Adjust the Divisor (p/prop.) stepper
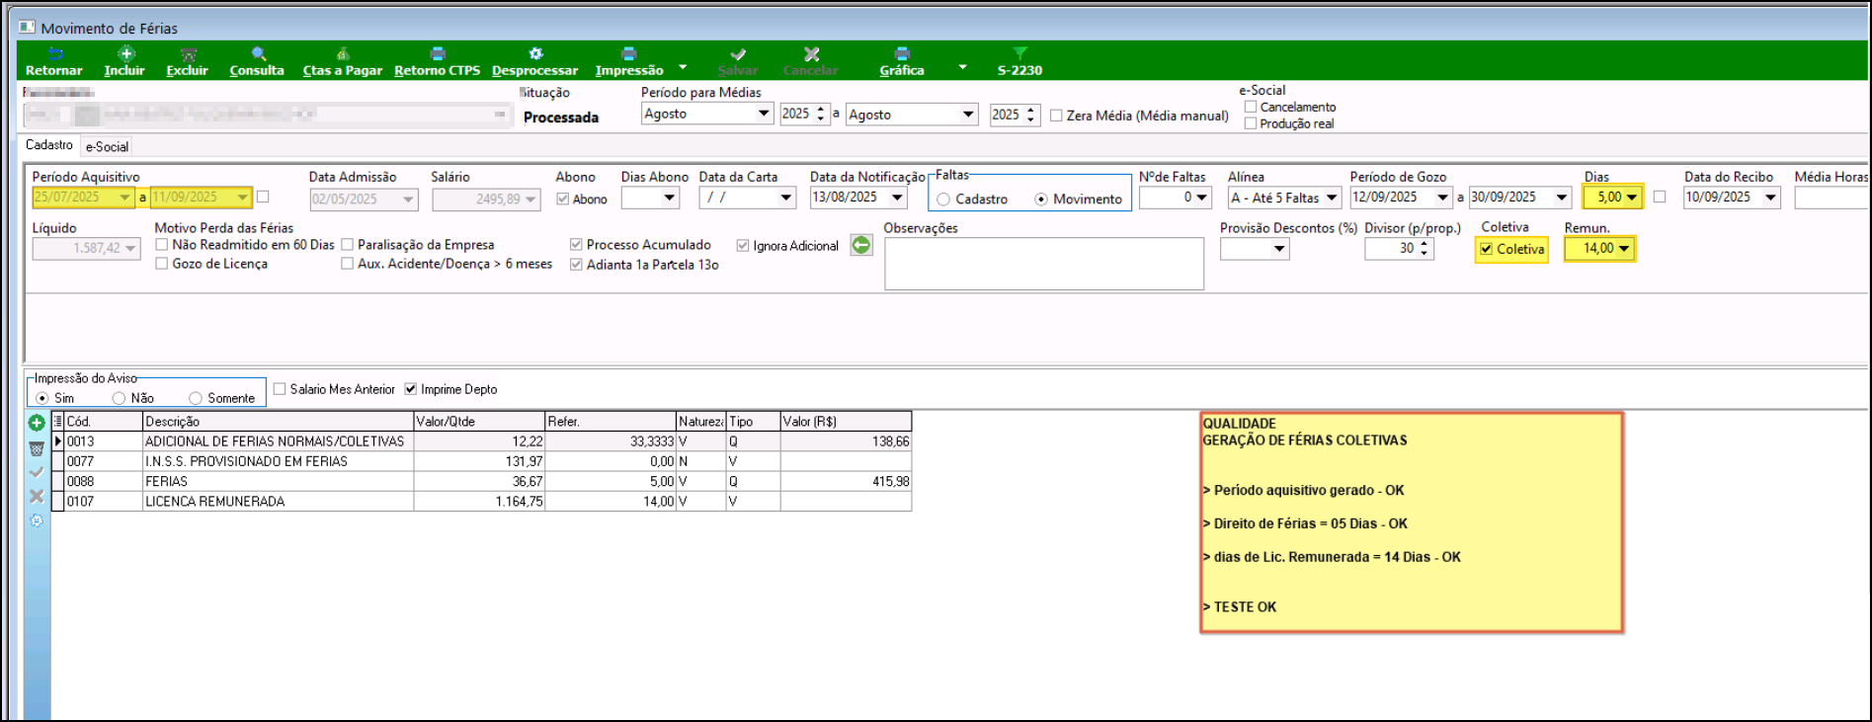1872x722 pixels. pos(1424,249)
